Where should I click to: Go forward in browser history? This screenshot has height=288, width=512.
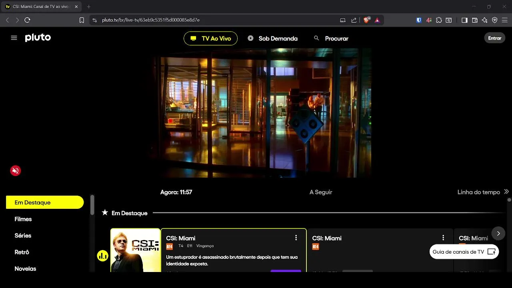coord(17,20)
